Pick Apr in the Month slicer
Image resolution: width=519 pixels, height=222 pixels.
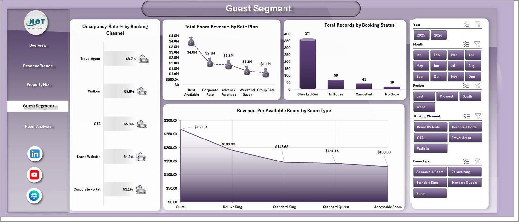click(473, 55)
